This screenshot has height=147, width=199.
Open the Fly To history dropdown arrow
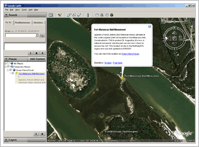coord(37,35)
